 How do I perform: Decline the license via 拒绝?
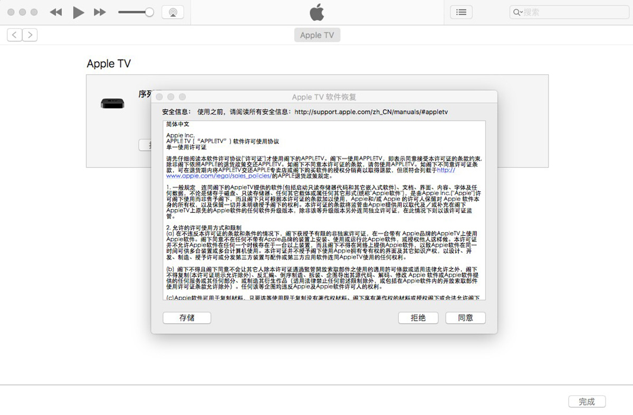[418, 318]
